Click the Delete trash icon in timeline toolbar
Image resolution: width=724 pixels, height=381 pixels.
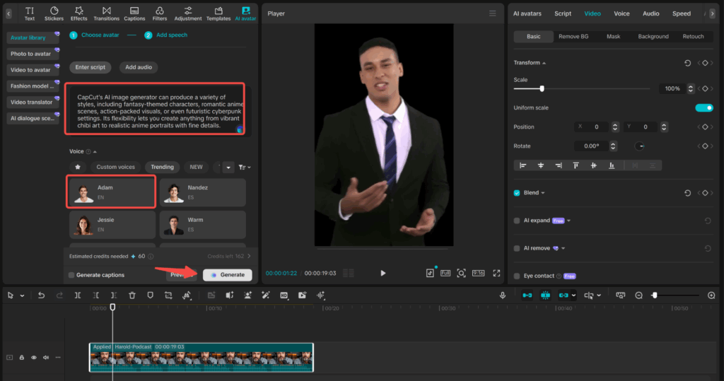tap(132, 295)
